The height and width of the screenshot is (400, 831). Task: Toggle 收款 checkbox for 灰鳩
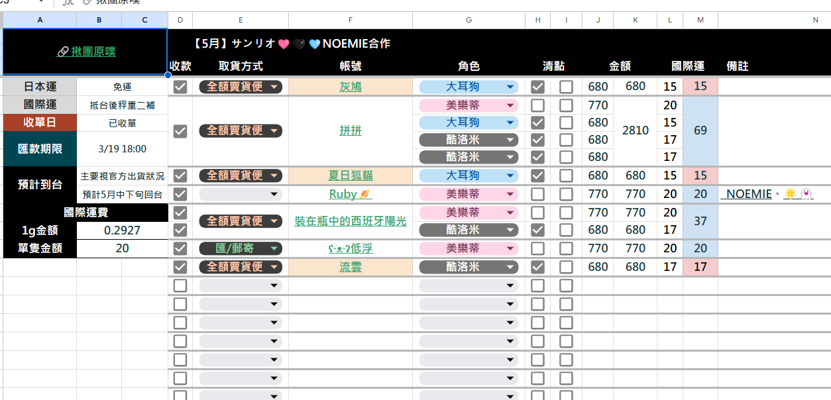click(180, 87)
